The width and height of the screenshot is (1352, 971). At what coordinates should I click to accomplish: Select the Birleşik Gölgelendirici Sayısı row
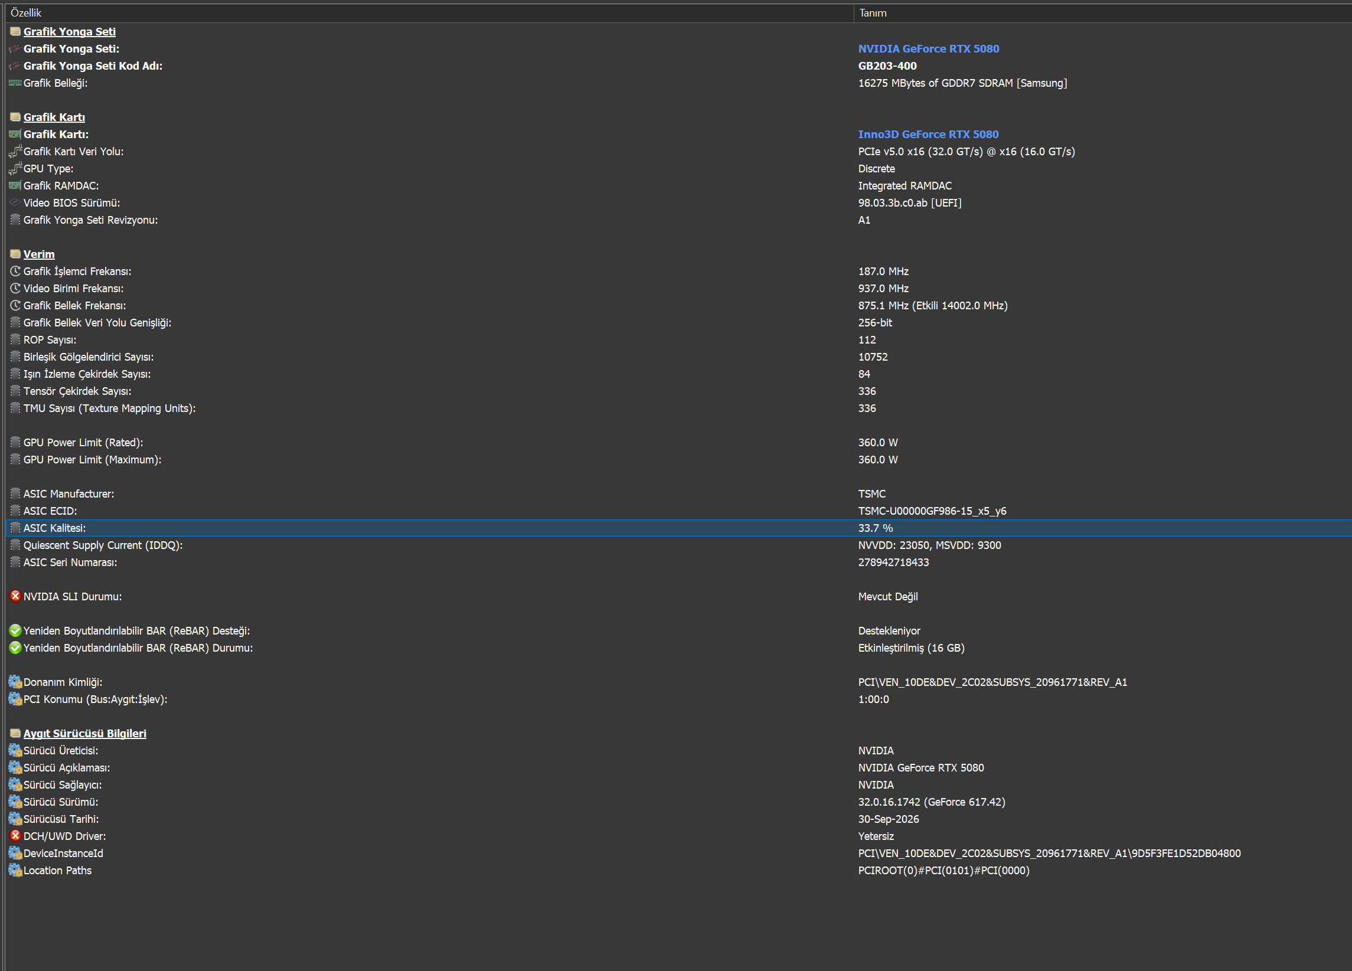[678, 357]
